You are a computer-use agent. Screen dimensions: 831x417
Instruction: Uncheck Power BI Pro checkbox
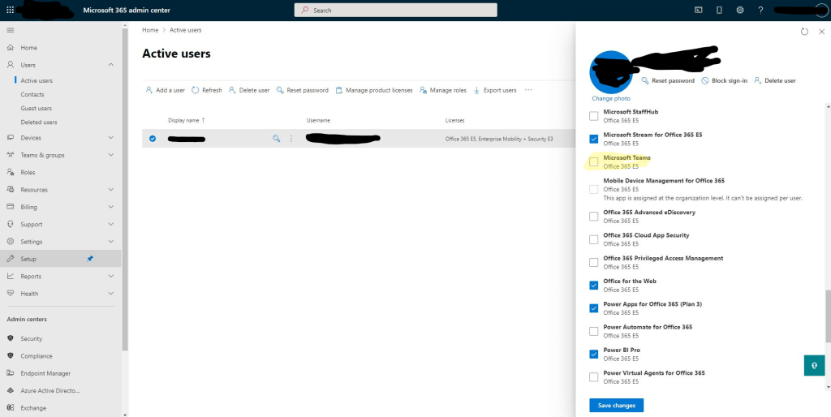594,354
